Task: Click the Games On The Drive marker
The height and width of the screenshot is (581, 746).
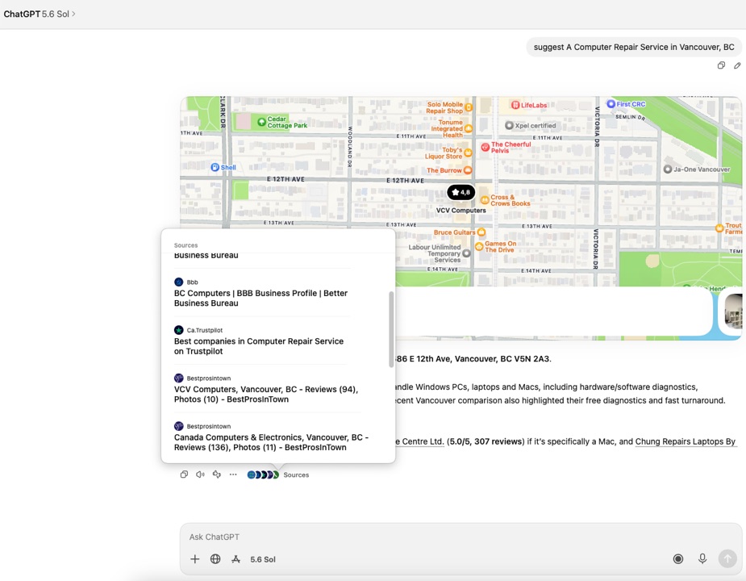Action: (479, 246)
